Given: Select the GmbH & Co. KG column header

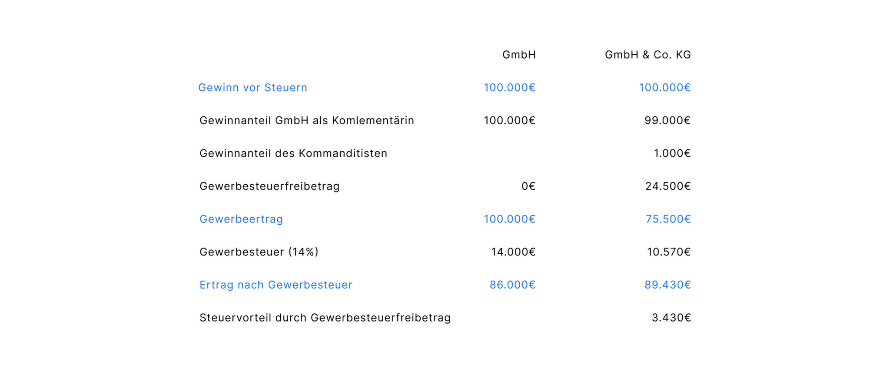Looking at the screenshot, I should (648, 55).
